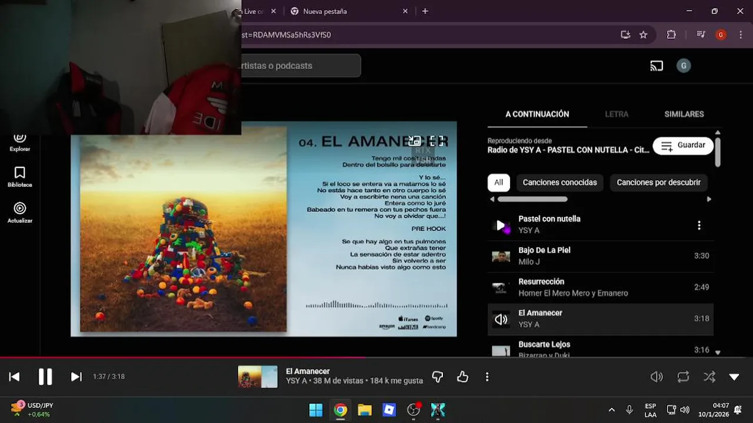Select the All filter chip
This screenshot has width=753, height=423.
pos(498,182)
